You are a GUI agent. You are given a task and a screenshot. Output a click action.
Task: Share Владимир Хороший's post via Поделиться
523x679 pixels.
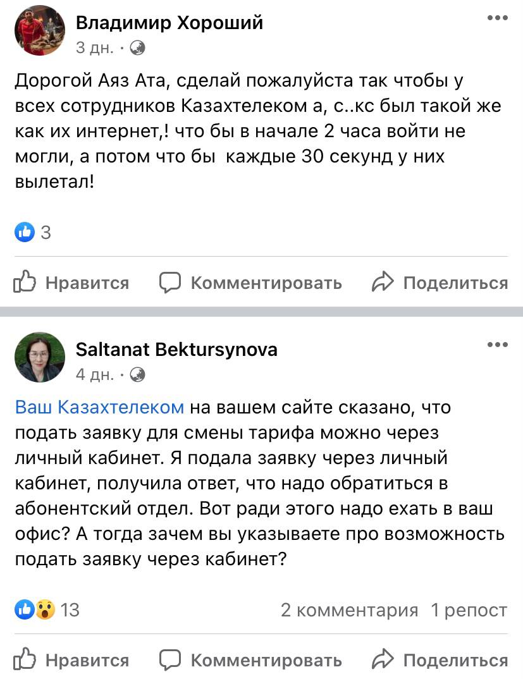pos(440,283)
